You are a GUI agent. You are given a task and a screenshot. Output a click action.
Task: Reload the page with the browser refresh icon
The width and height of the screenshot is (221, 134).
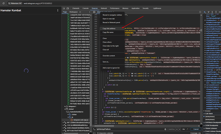point(4,4)
